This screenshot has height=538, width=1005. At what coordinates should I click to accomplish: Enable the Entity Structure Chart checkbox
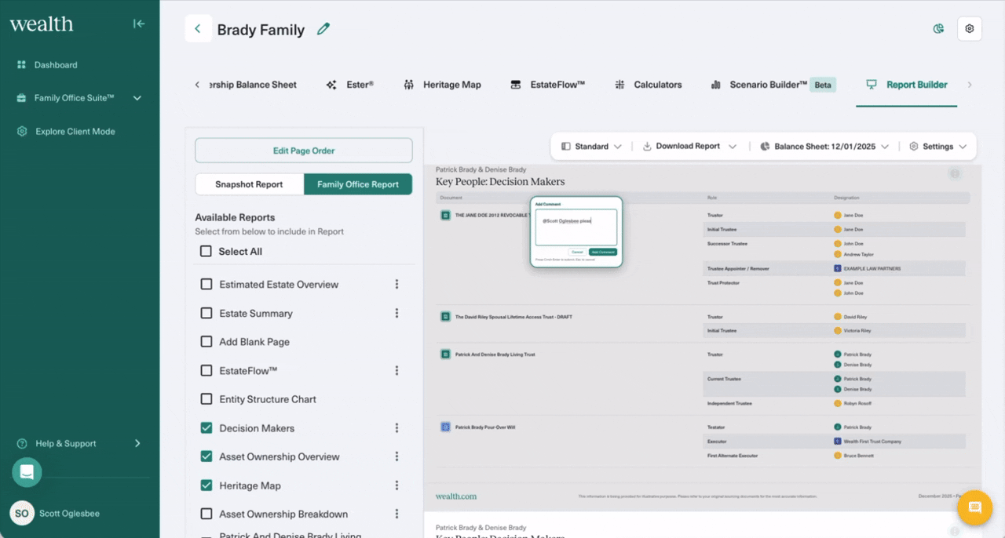[x=206, y=399]
